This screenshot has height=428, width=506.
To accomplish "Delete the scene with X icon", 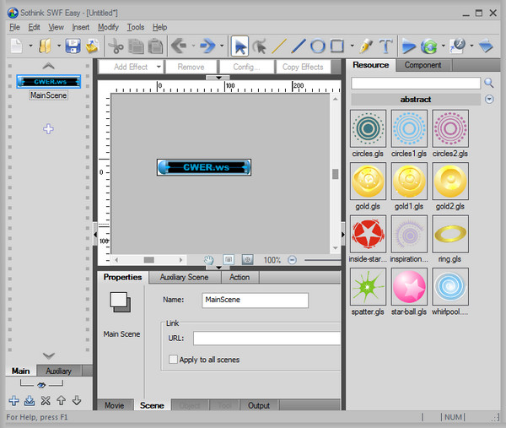I will [46, 401].
